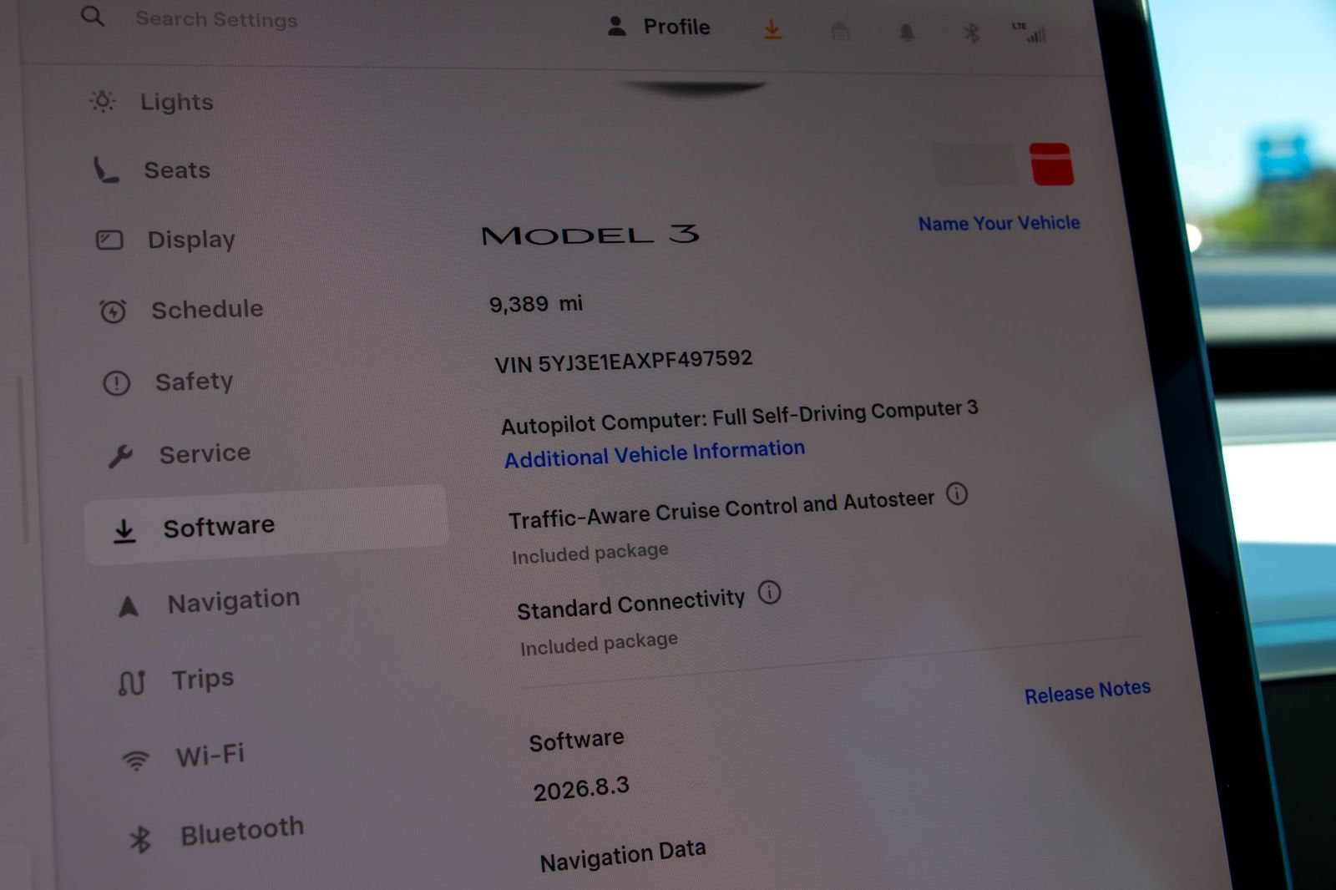Select the Software menu item
Viewport: 1336px width, 890px height.
266,524
